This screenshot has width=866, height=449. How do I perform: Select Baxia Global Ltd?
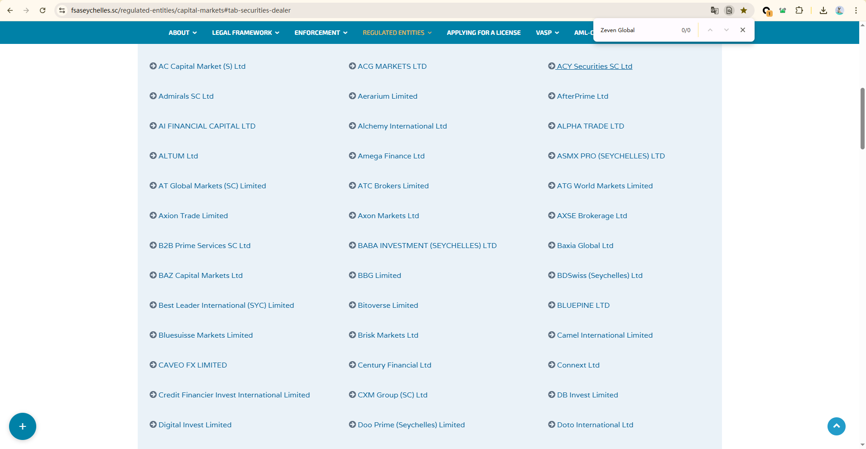pos(585,245)
